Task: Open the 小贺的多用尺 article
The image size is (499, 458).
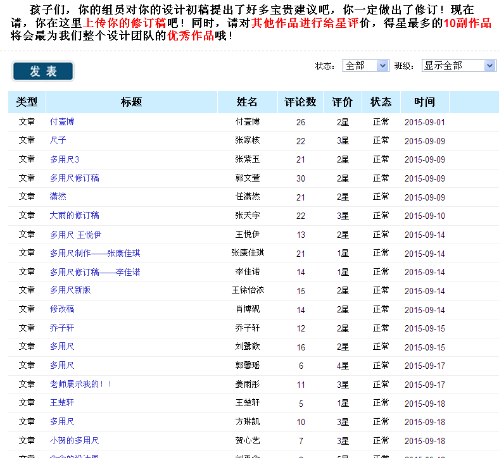Action: pyautogui.click(x=75, y=440)
